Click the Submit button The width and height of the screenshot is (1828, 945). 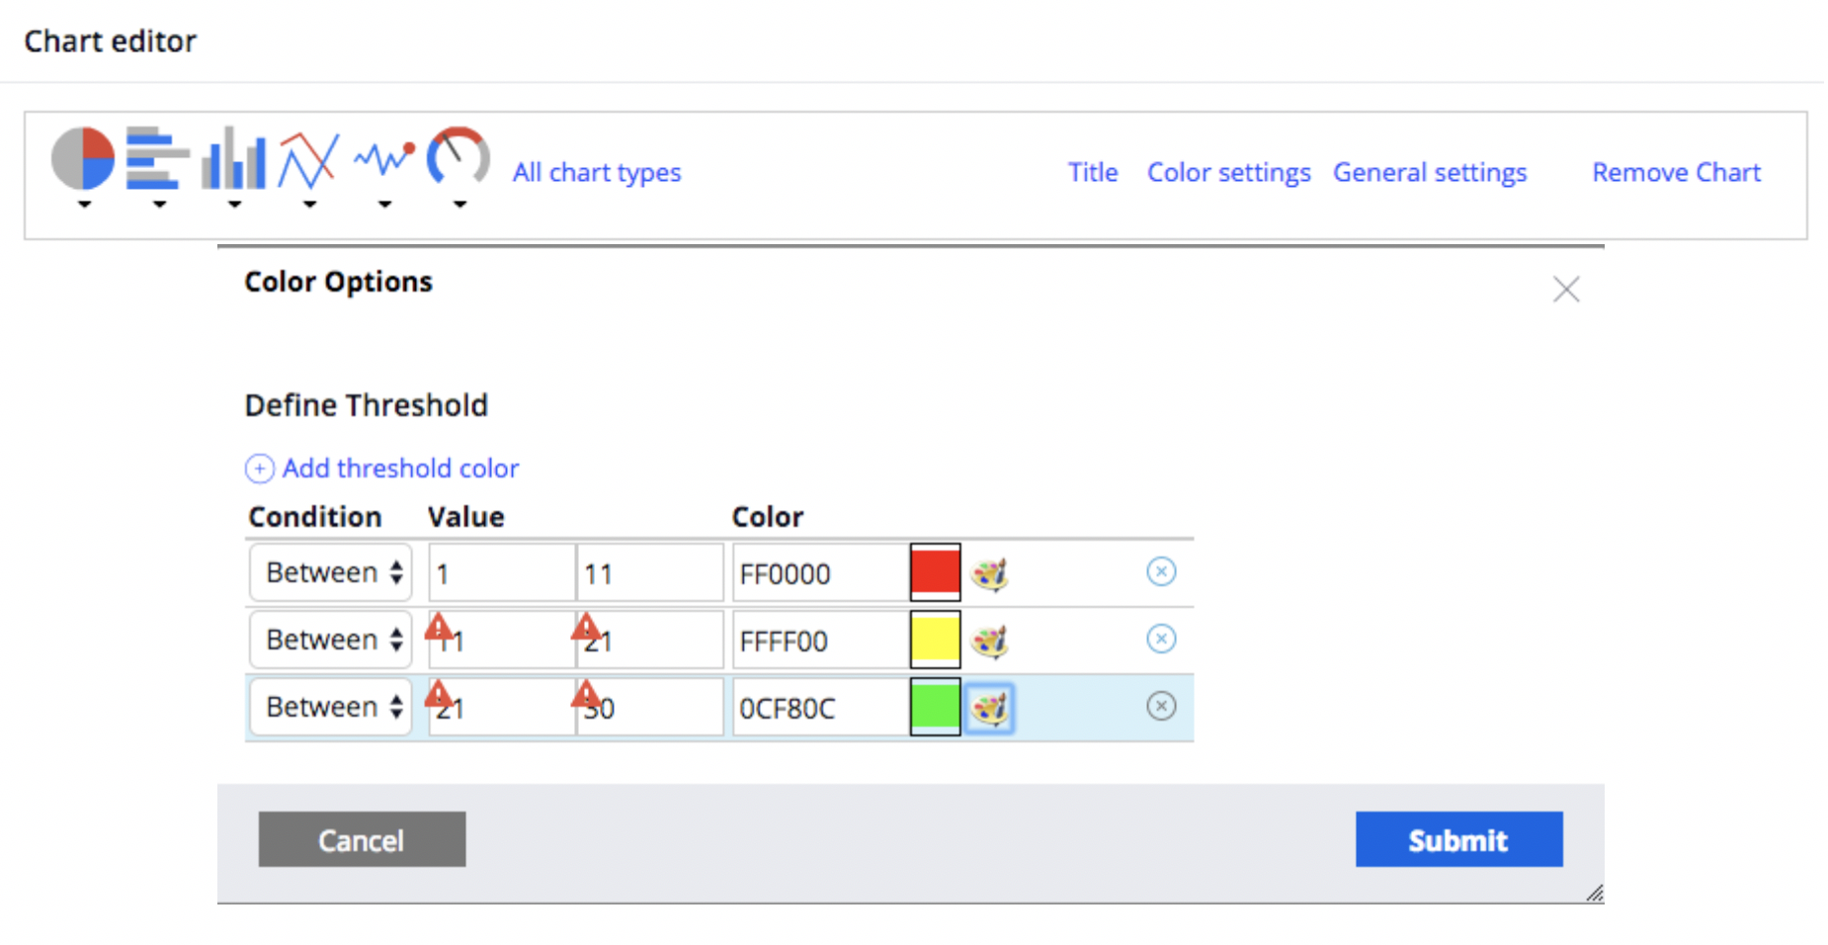coord(1458,839)
